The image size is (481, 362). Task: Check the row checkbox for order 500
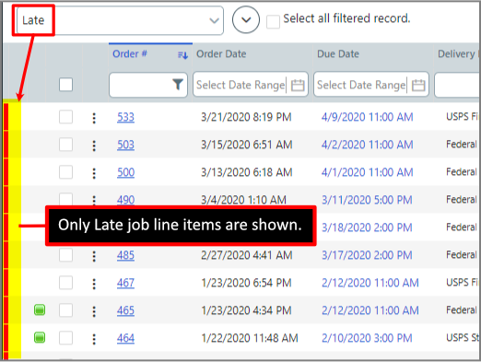pyautogui.click(x=65, y=172)
